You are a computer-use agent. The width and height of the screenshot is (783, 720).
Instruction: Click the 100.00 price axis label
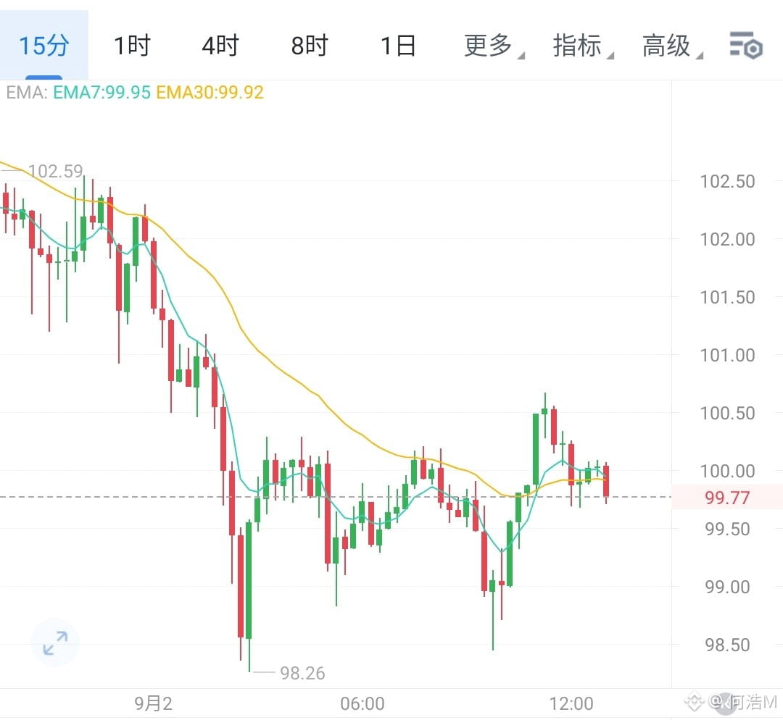coord(728,471)
